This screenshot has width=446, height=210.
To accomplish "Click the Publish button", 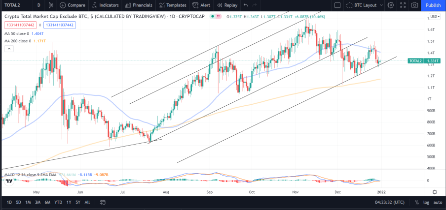I will 433,5.
